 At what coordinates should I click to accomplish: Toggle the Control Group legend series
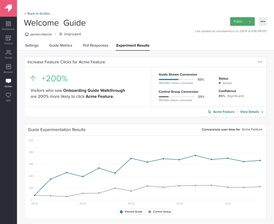(160, 212)
